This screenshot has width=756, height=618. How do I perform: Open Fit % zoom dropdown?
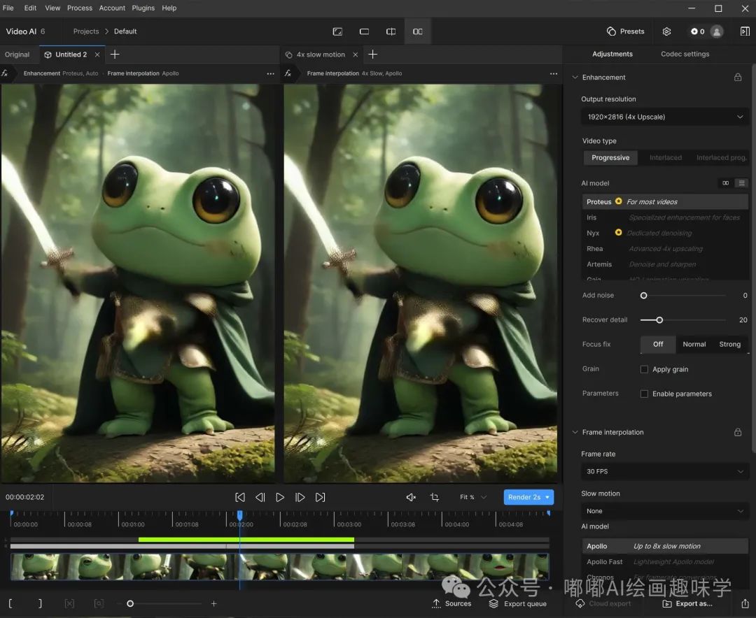point(473,497)
